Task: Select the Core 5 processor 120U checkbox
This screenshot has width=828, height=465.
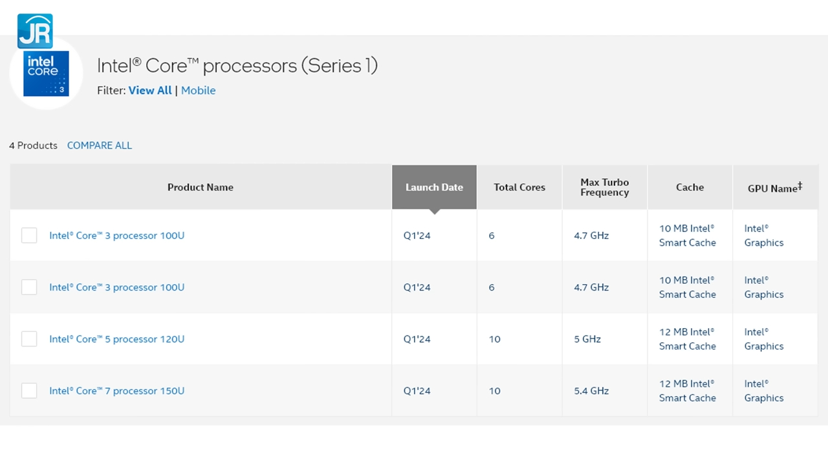Action: coord(28,338)
